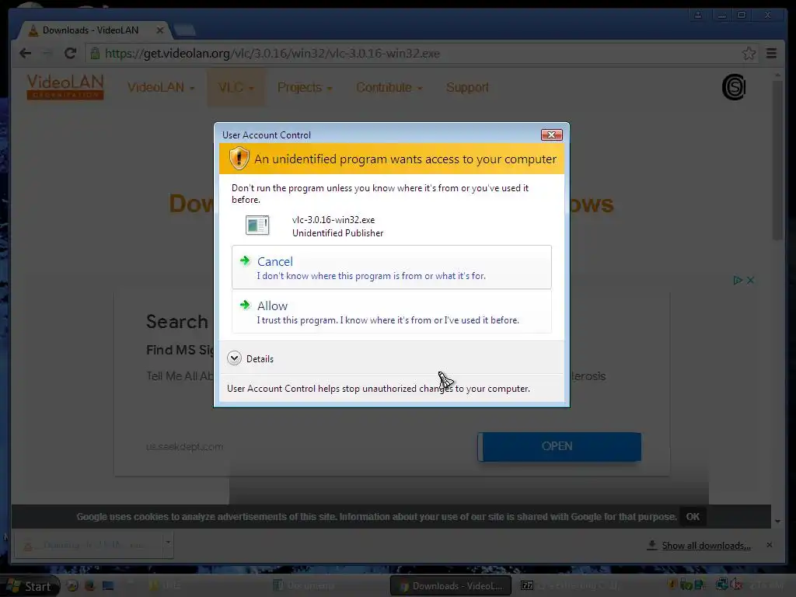Click the 7z taskbar item
The image size is (796, 597).
(570, 586)
